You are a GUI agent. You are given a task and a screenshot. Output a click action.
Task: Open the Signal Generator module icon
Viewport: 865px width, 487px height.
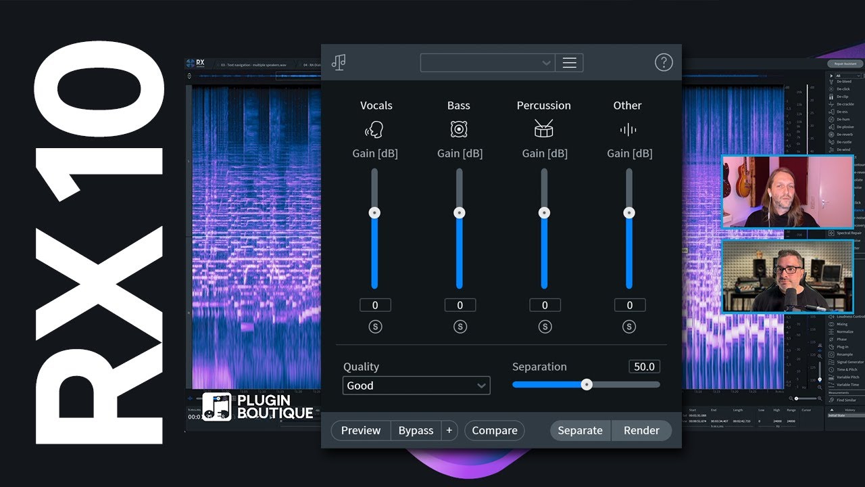coord(831,362)
